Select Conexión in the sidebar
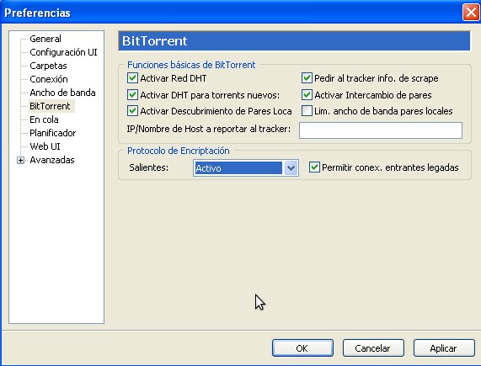The width and height of the screenshot is (481, 366). pos(49,79)
